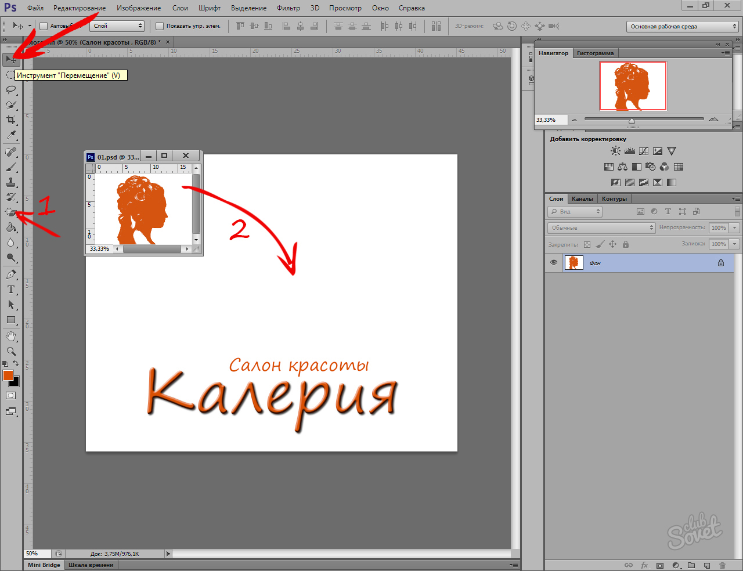The width and height of the screenshot is (743, 571).
Task: Enable the Автовыбор checkbox
Action: (44, 26)
